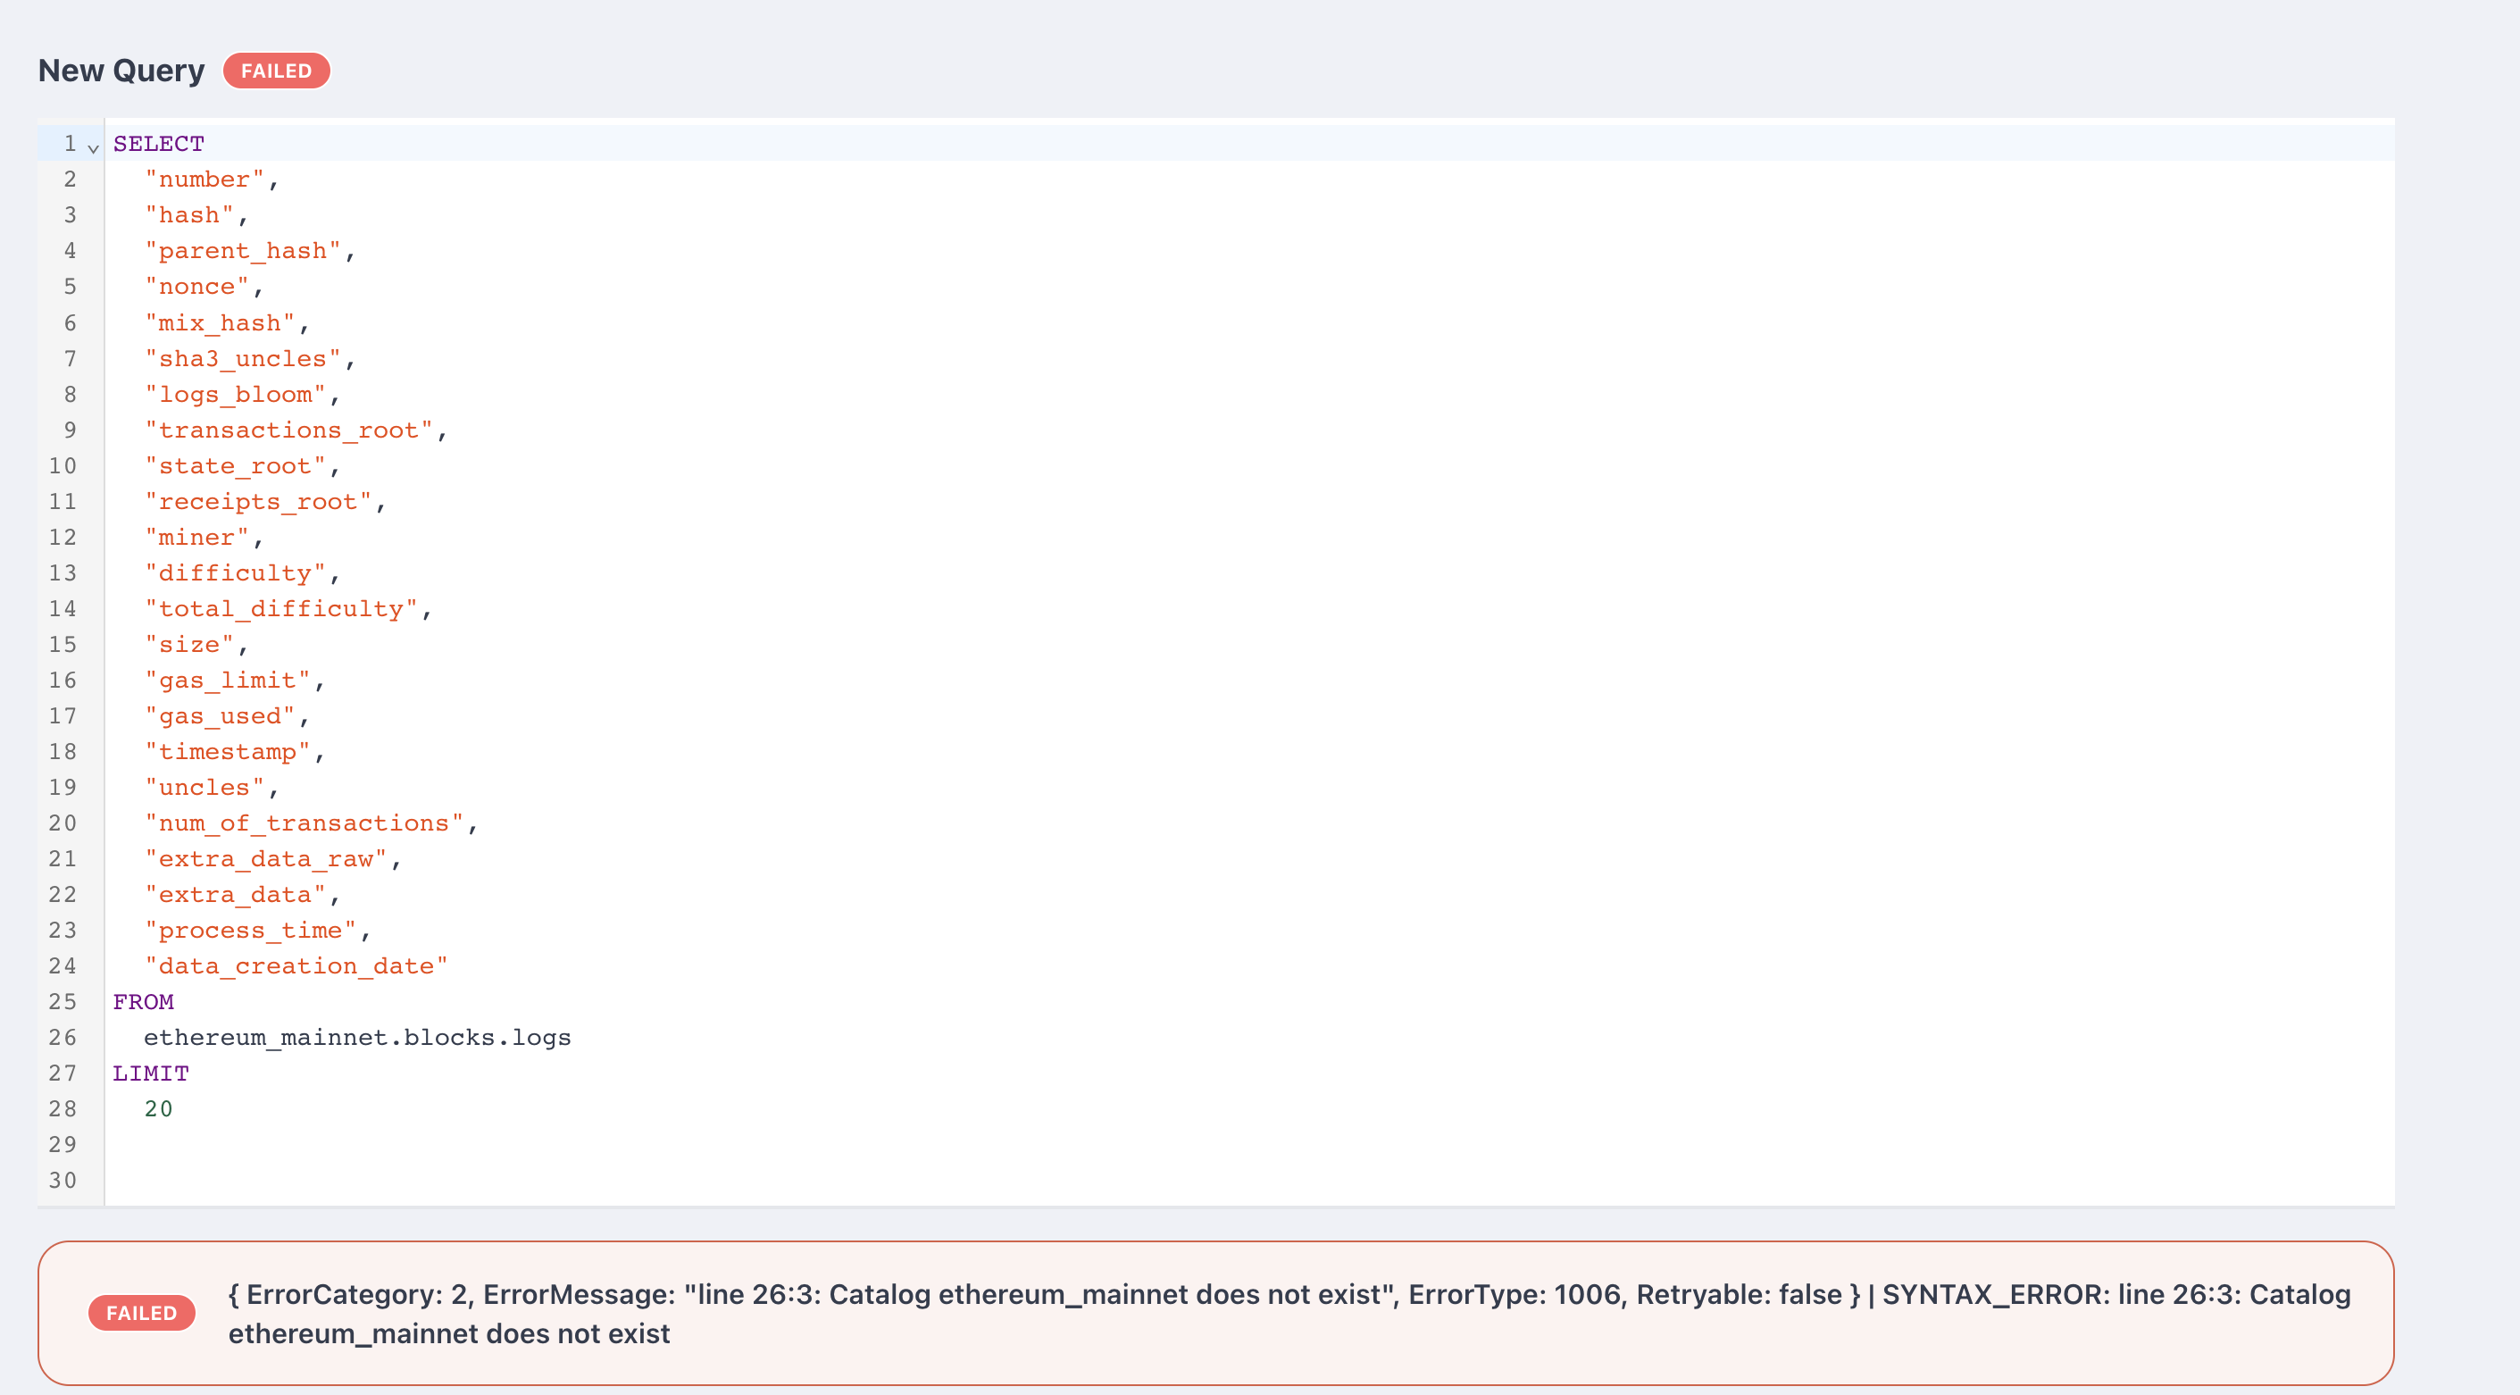
Task: Click line number 26 in the gutter
Action: [63, 1037]
